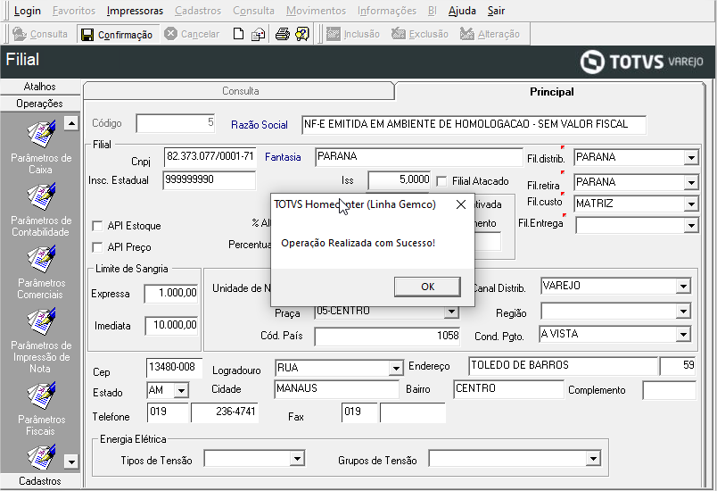Expand the Cond. Pgto. dropdown

(683, 335)
